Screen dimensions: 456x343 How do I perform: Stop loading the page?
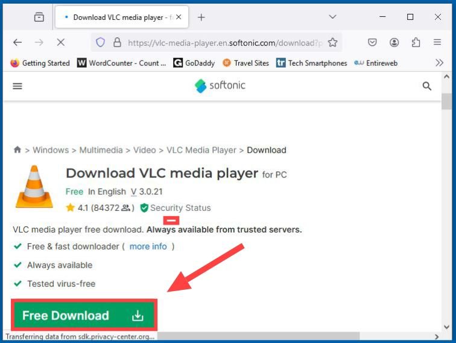[x=60, y=42]
